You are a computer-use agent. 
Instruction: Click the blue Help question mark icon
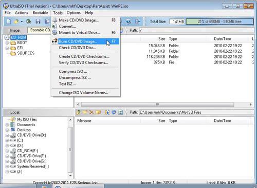(128, 22)
